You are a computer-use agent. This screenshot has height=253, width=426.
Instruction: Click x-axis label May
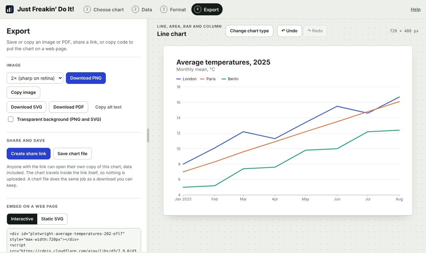306,199
